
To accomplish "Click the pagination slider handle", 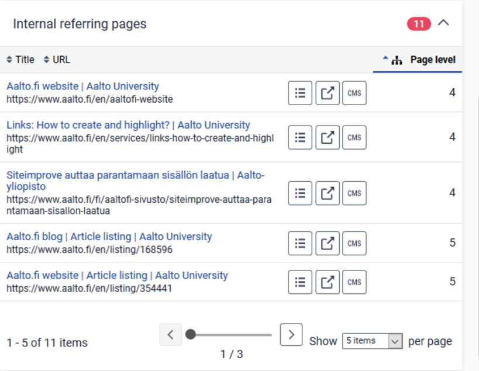I will click(191, 334).
